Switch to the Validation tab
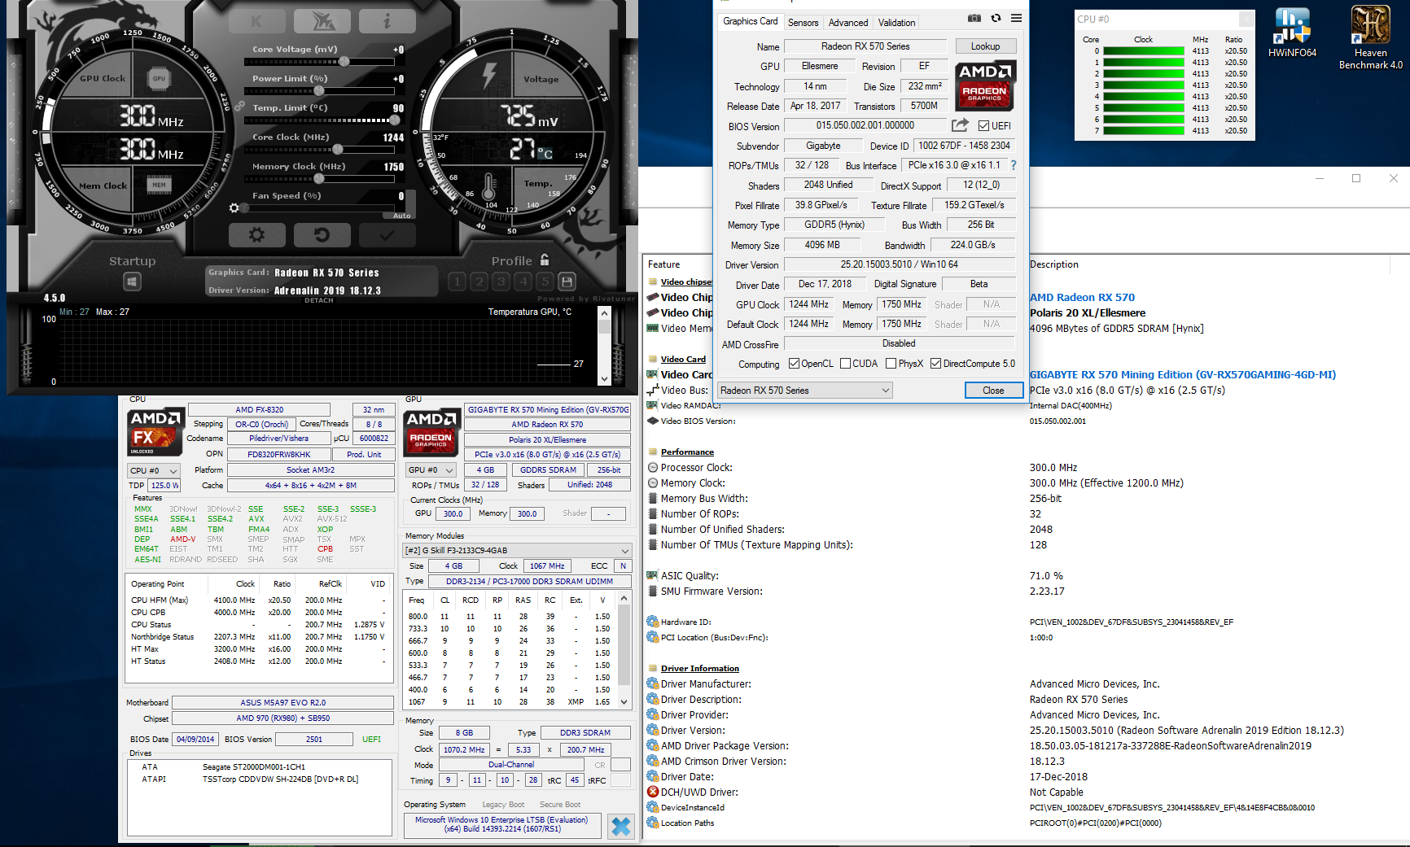This screenshot has height=847, width=1410. click(897, 23)
